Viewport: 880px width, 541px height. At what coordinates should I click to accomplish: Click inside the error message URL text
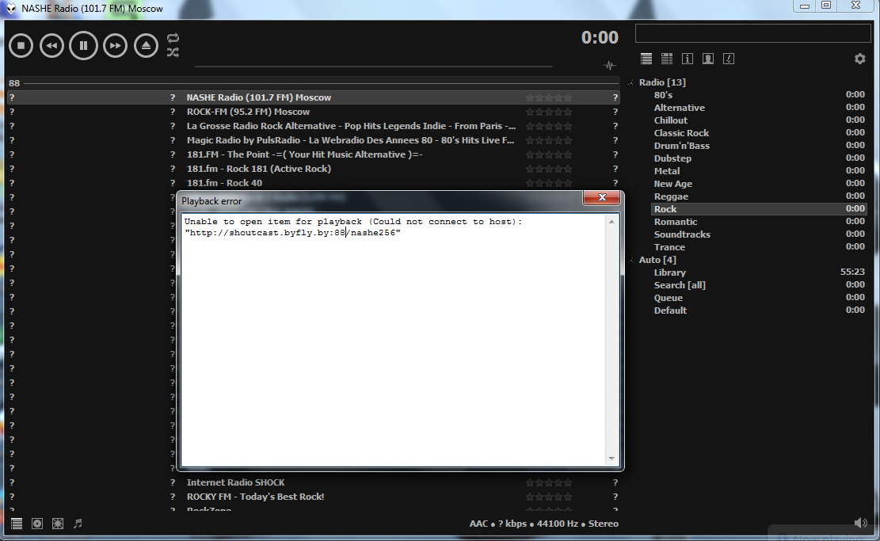(291, 233)
